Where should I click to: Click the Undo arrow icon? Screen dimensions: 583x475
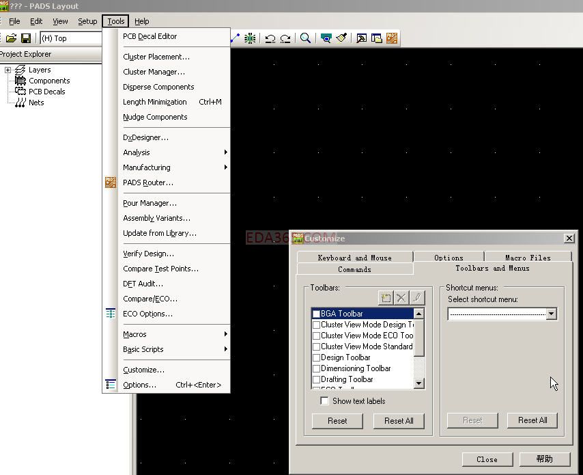[x=270, y=38]
